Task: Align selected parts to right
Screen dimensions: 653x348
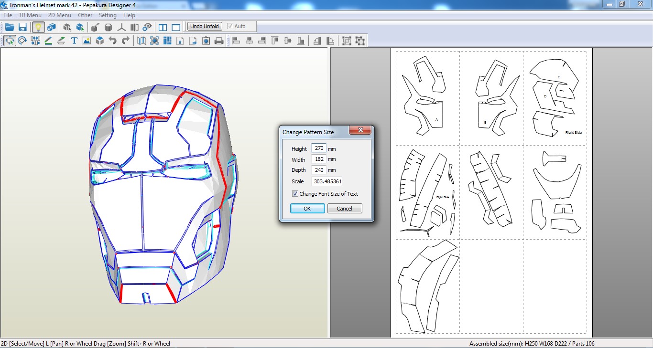Action: pos(262,41)
